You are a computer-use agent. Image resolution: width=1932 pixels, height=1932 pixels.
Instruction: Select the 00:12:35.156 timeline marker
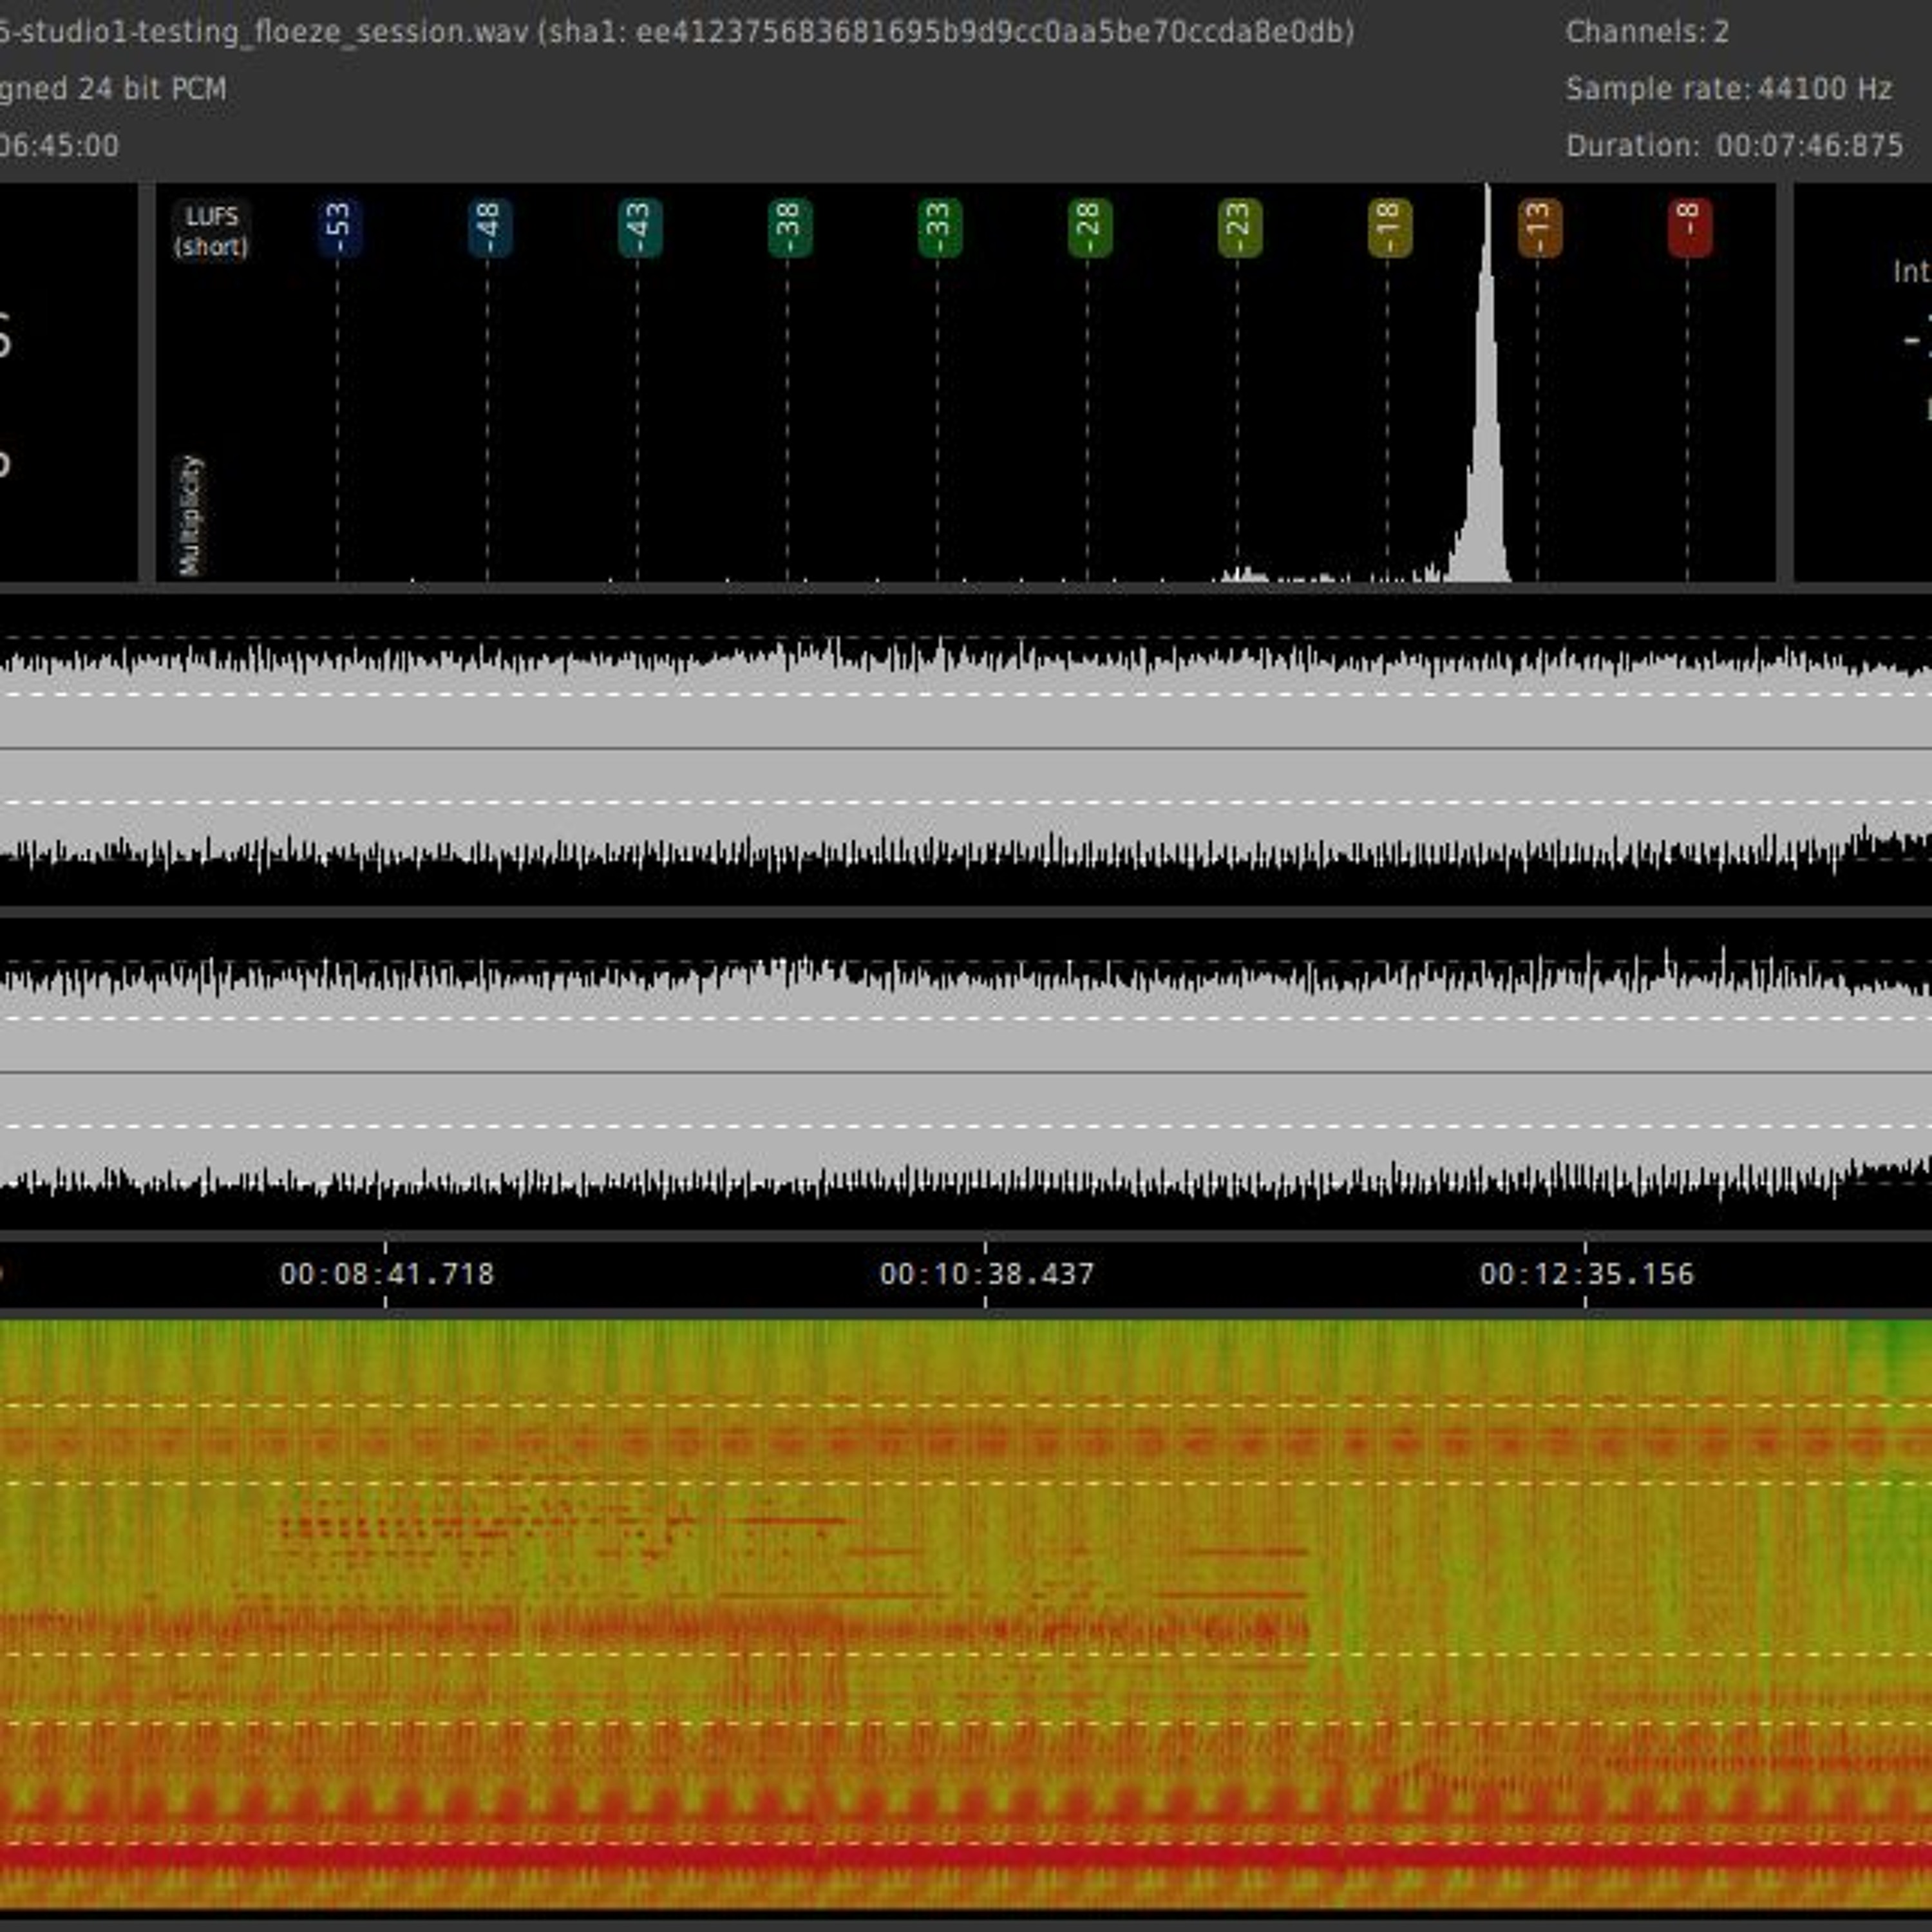(x=1586, y=1274)
